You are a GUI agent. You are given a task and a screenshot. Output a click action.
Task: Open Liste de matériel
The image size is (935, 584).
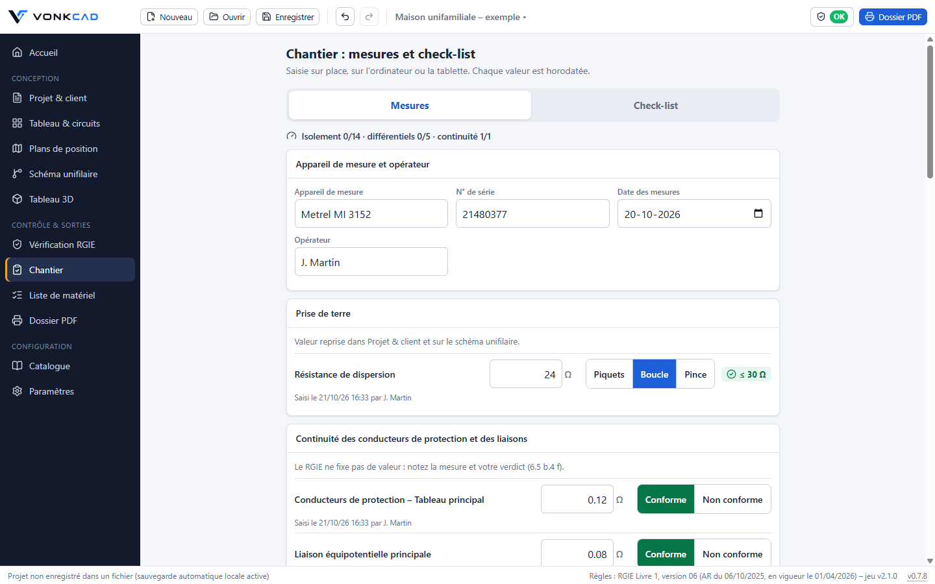point(70,295)
